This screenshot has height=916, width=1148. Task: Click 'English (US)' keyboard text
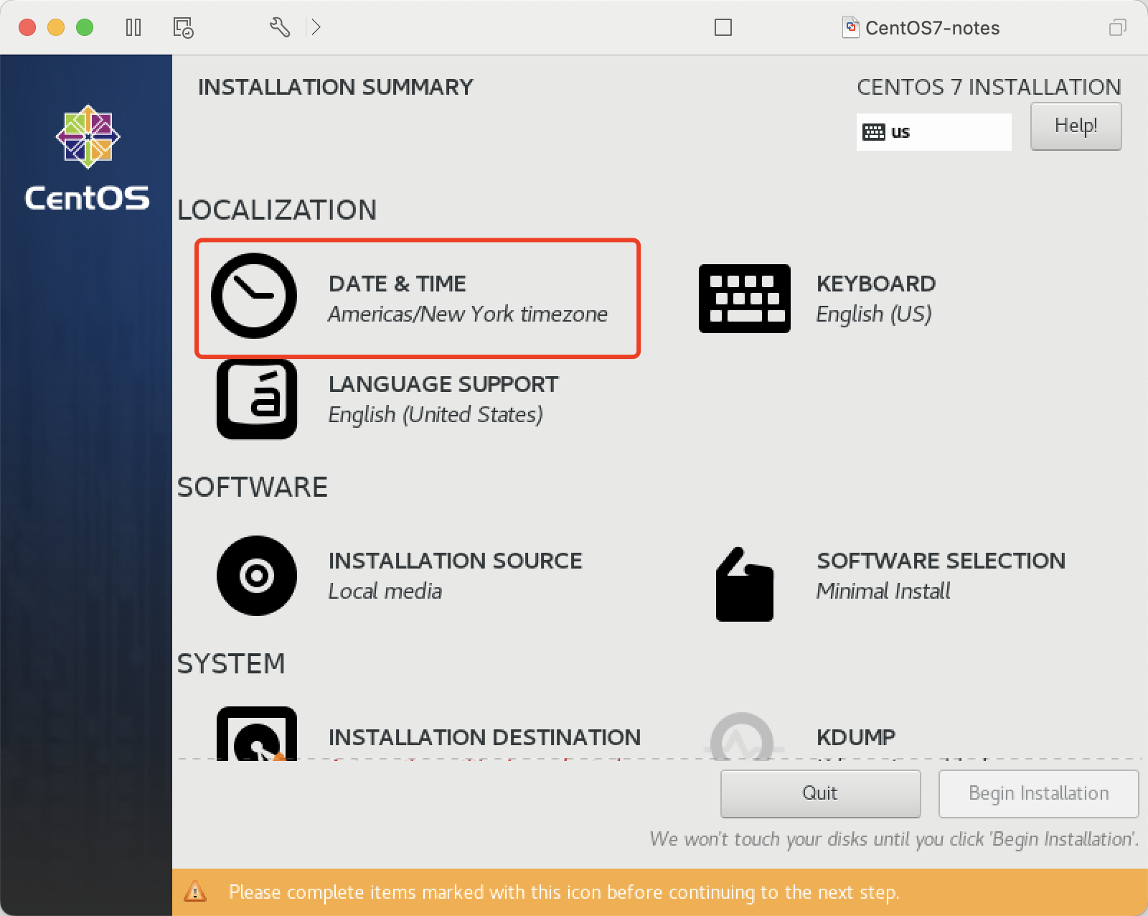point(874,314)
